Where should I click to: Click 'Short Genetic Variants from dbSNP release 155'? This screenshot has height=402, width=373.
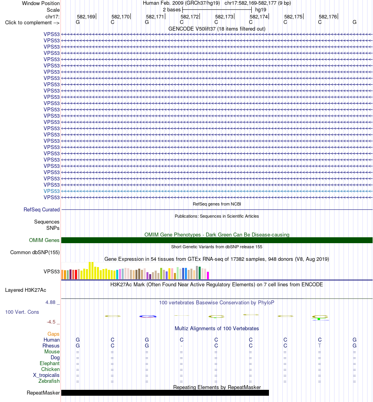coord(217,247)
